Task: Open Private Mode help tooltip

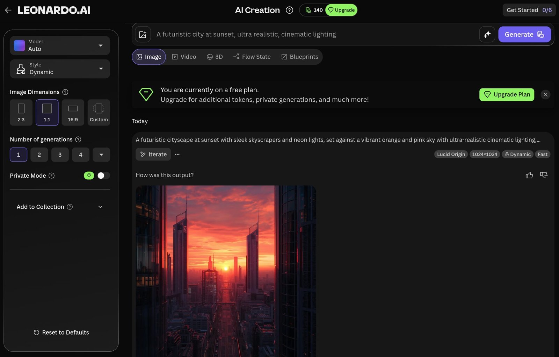Action: (52, 176)
